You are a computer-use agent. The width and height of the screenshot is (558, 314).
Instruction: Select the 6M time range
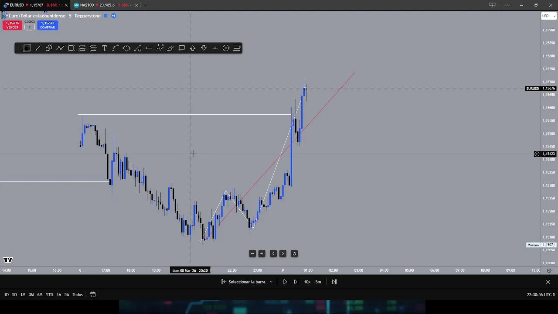(x=40, y=295)
